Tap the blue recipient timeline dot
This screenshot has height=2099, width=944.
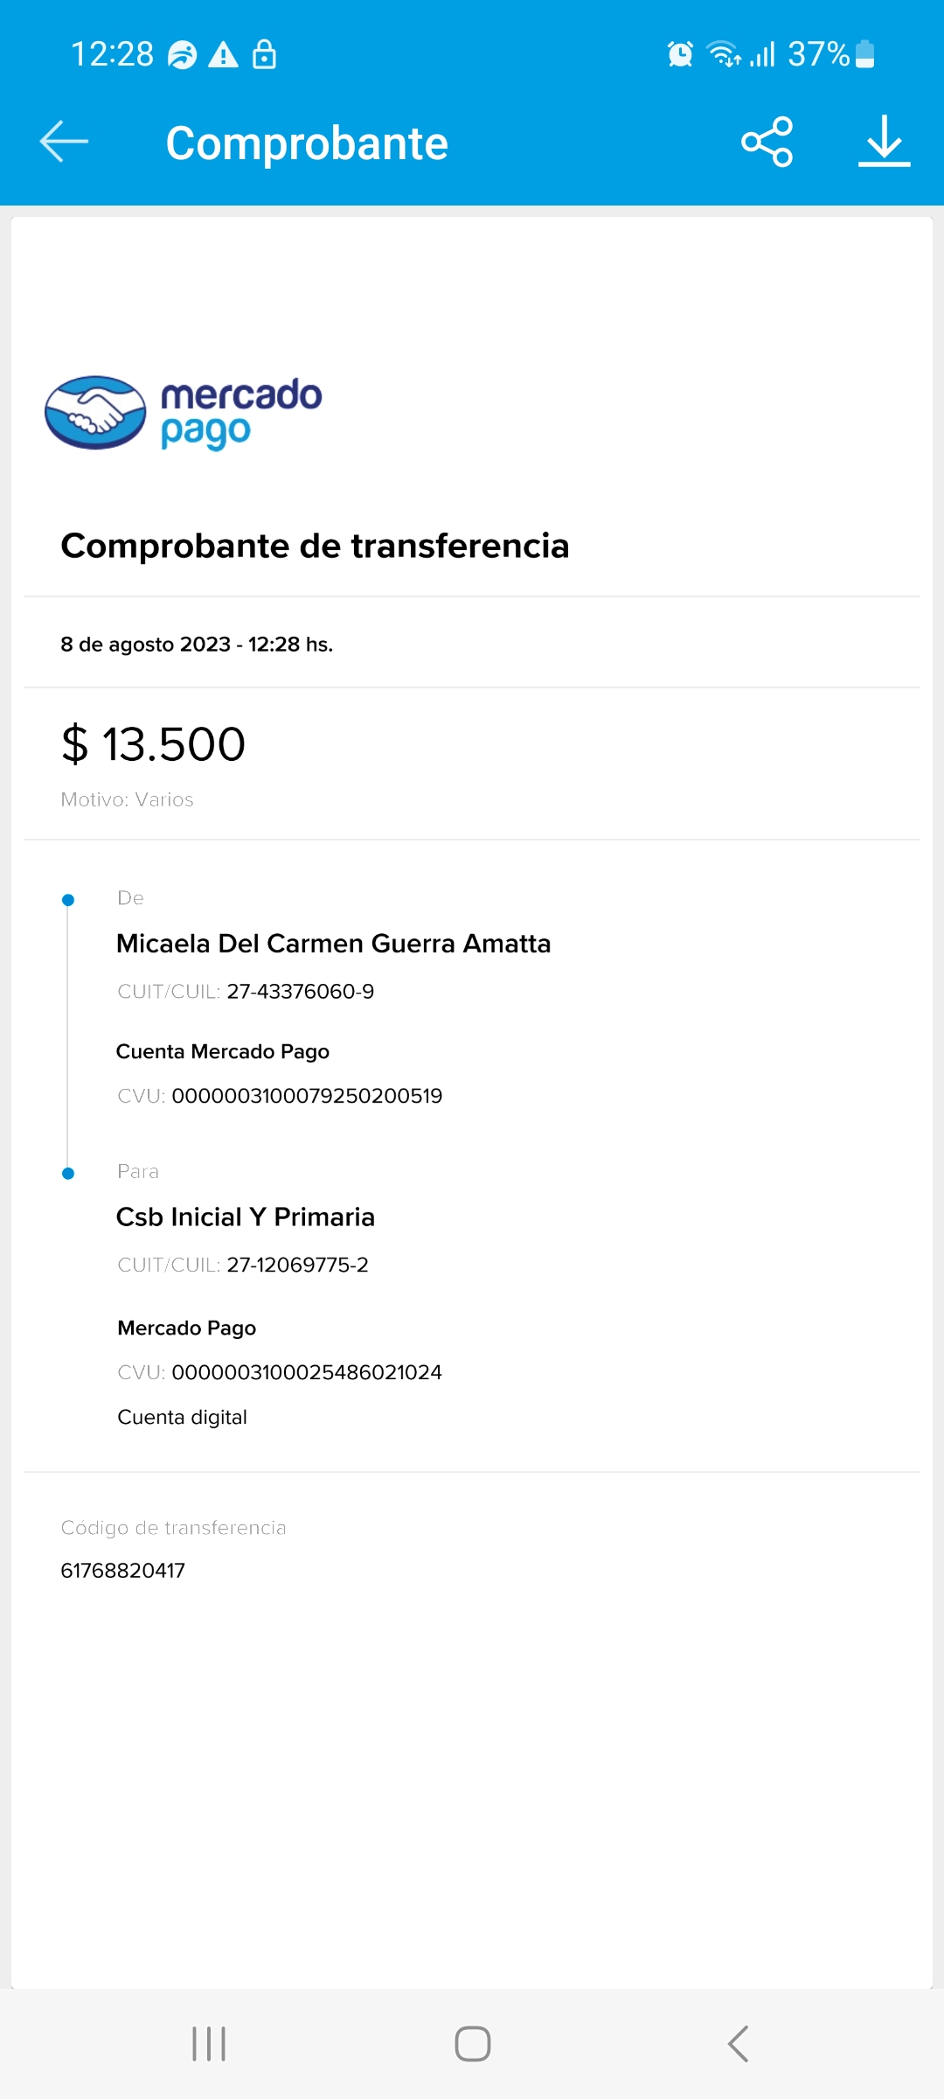coord(68,1174)
